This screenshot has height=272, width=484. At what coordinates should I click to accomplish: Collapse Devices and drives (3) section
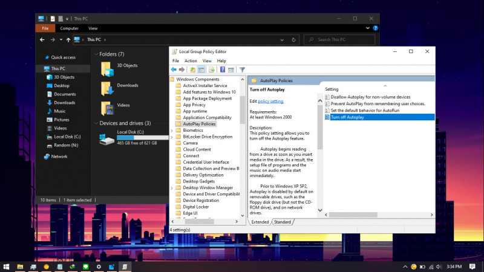pos(96,123)
